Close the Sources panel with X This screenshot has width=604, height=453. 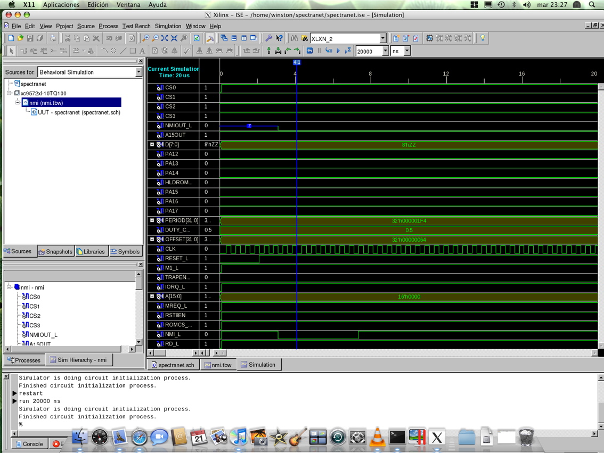coord(141,61)
